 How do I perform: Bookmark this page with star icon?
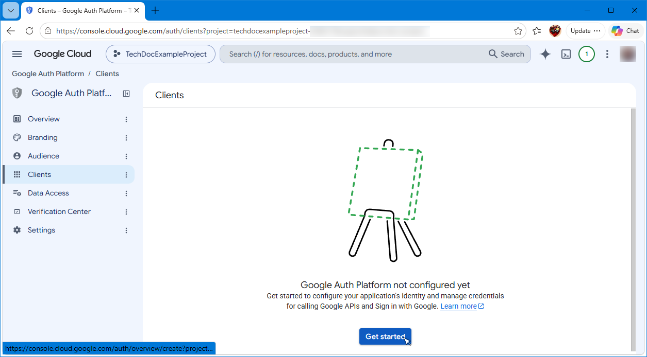518,31
